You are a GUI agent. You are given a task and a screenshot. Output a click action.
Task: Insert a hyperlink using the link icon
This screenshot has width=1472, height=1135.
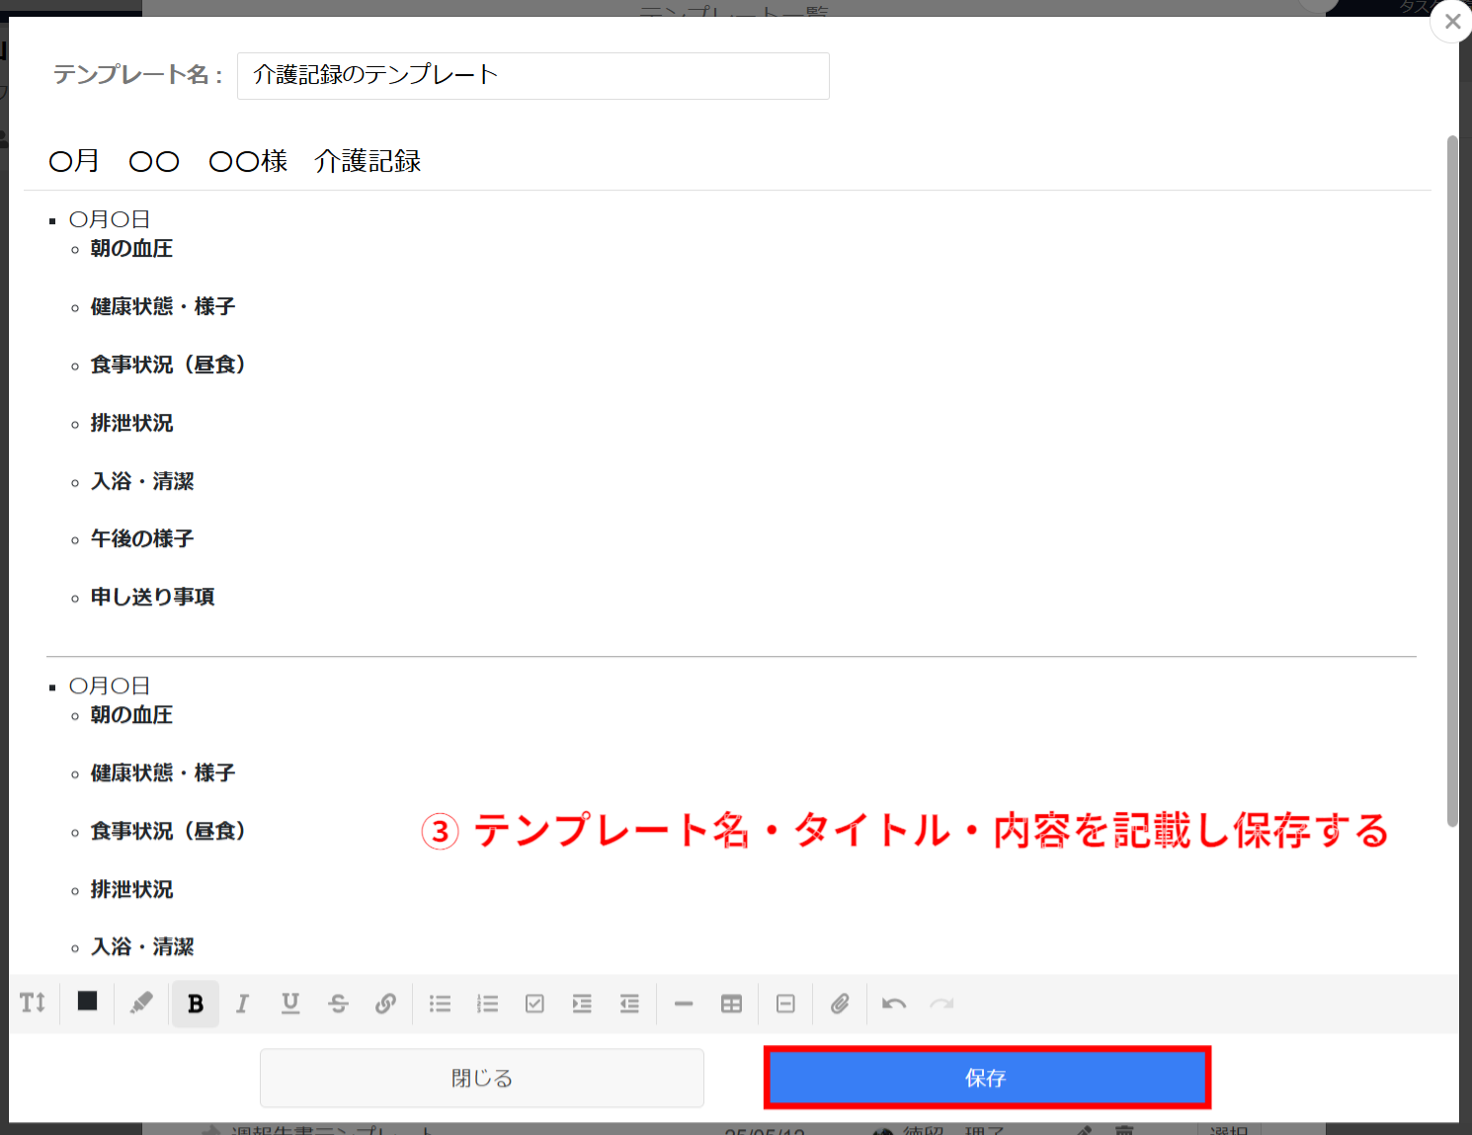[x=386, y=1004]
